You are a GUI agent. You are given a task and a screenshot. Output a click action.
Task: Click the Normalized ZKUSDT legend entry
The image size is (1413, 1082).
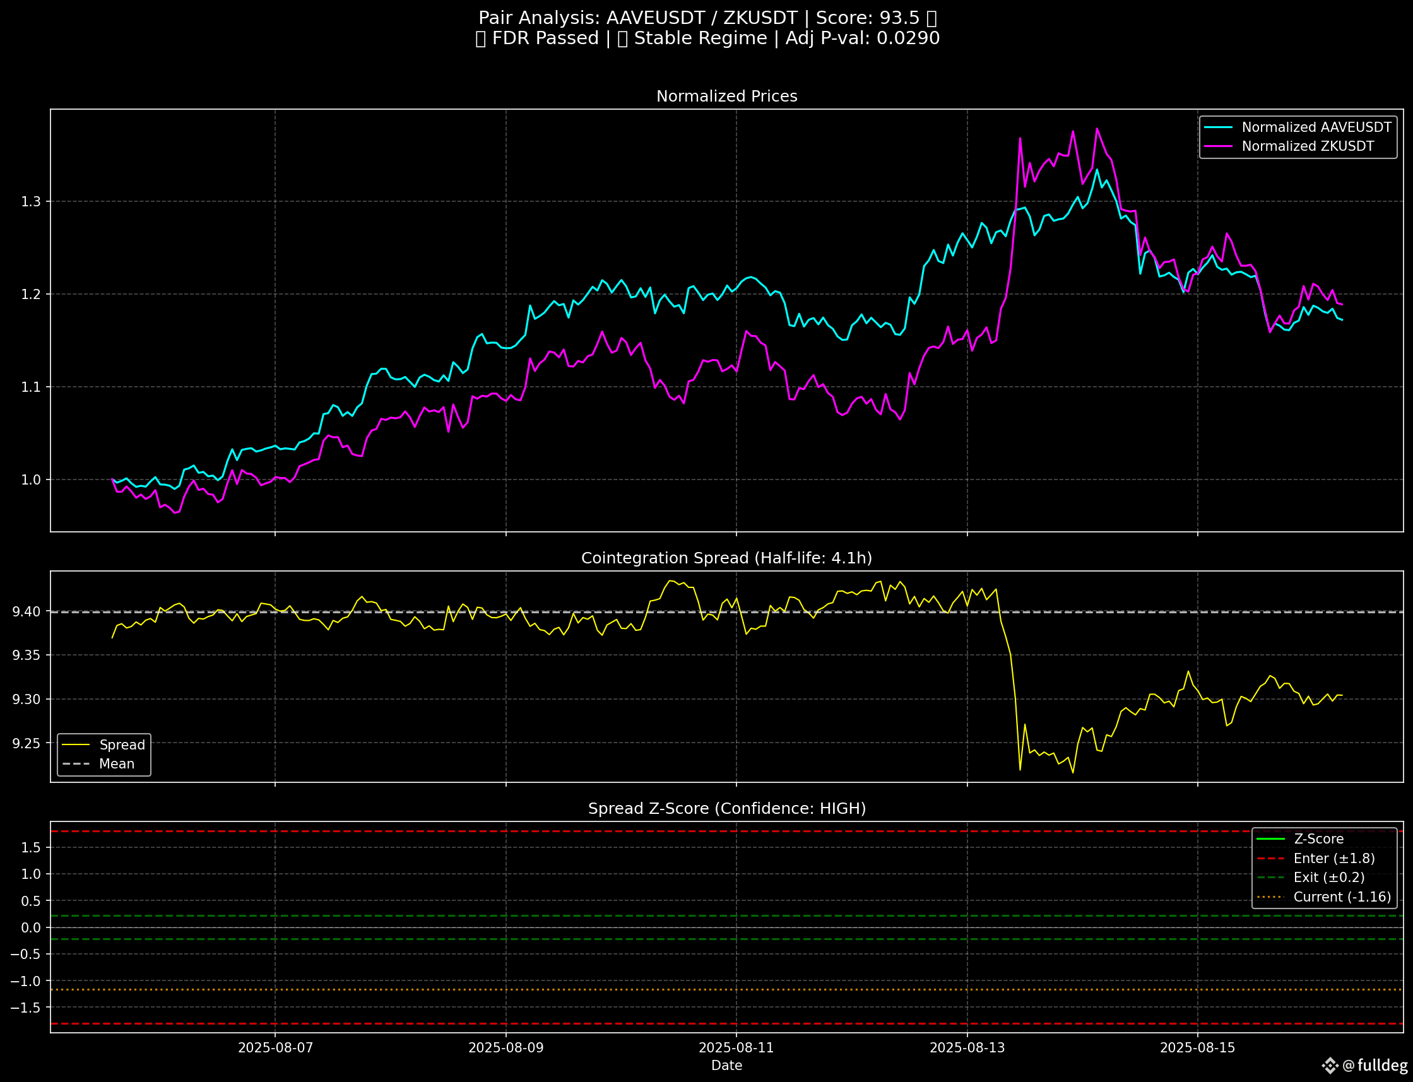(1308, 146)
